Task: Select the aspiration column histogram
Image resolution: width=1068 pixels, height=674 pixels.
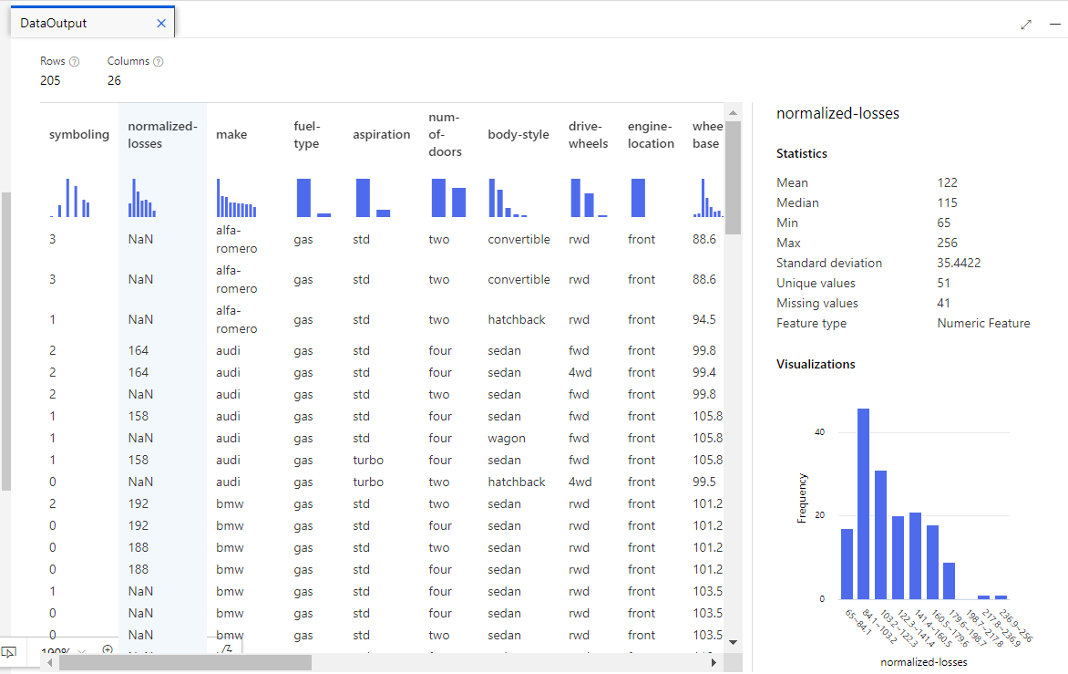Action: [373, 198]
